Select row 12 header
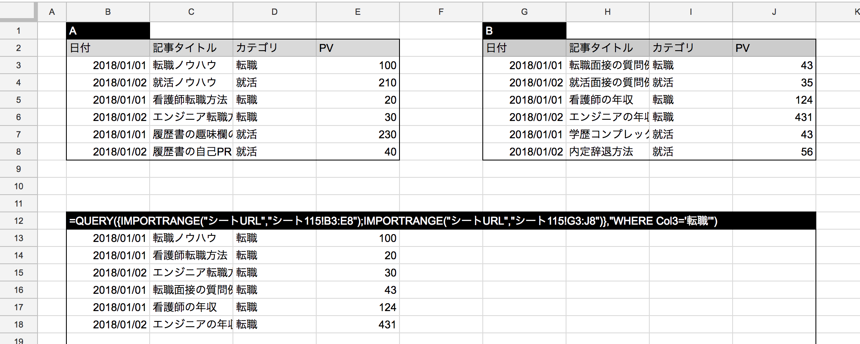The image size is (860, 344). 19,221
